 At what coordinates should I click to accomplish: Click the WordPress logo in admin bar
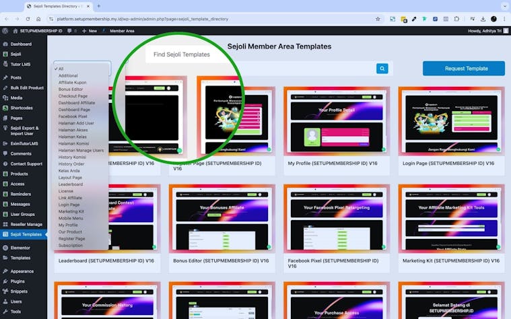[x=5, y=30]
